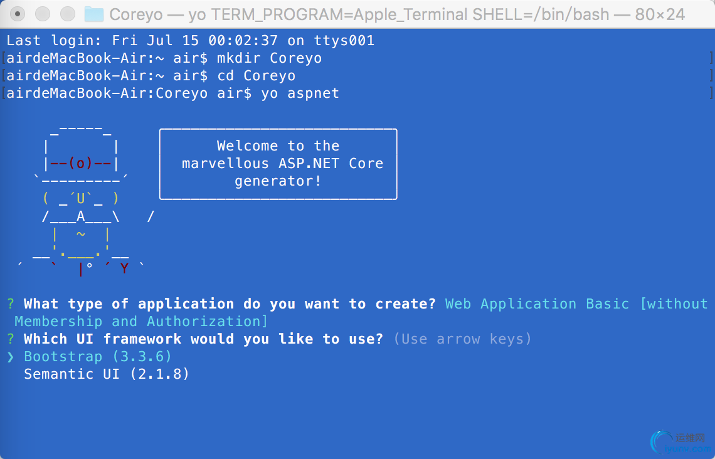Click the red (o) eye of Yeoman art
This screenshot has height=459, width=715.
(81, 164)
